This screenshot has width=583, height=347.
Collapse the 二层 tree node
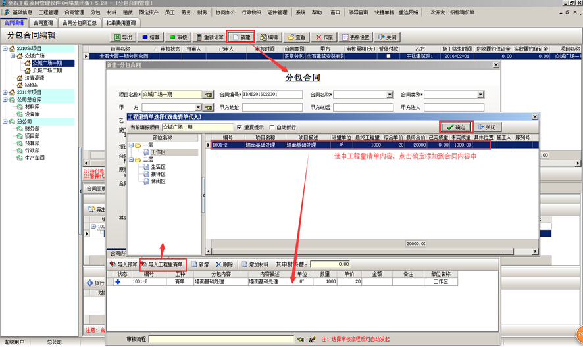click(131, 160)
